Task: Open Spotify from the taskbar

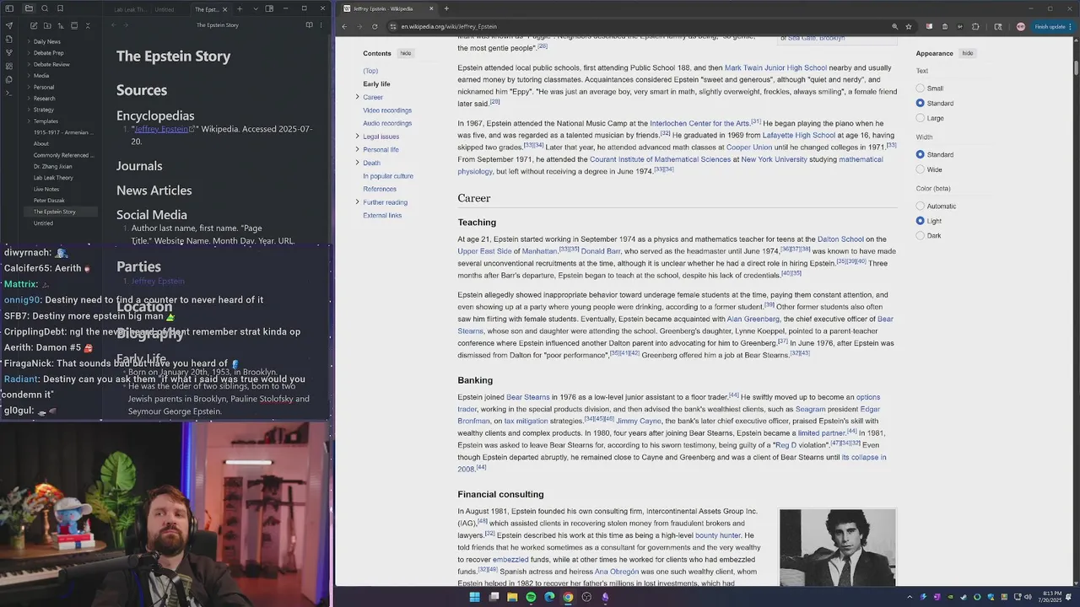Action: click(531, 597)
